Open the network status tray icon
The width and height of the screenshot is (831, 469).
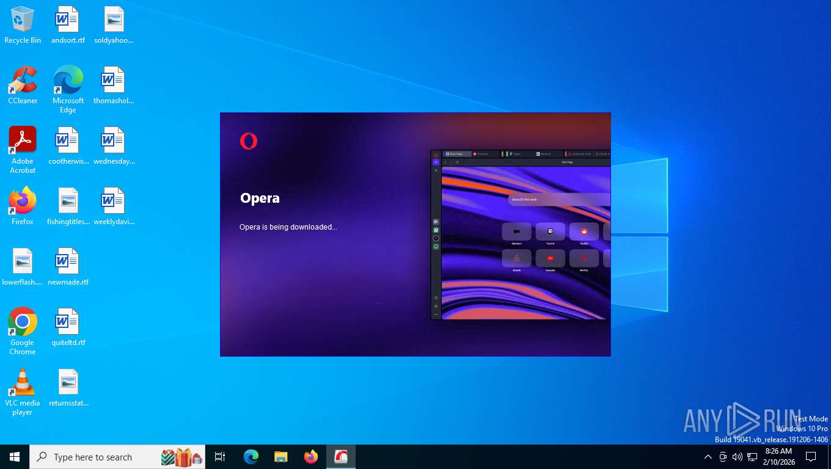(x=752, y=457)
